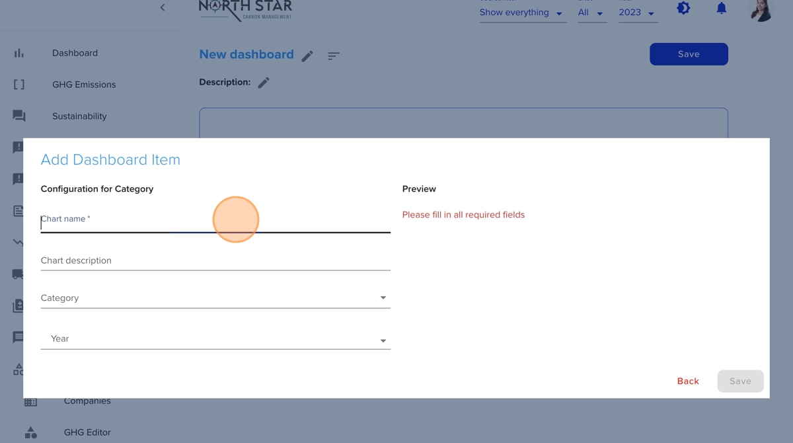This screenshot has width=793, height=443.
Task: Collapse the sidebar with the chevron arrow
Action: (163, 8)
